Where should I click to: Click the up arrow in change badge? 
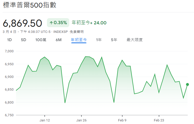[51, 23]
